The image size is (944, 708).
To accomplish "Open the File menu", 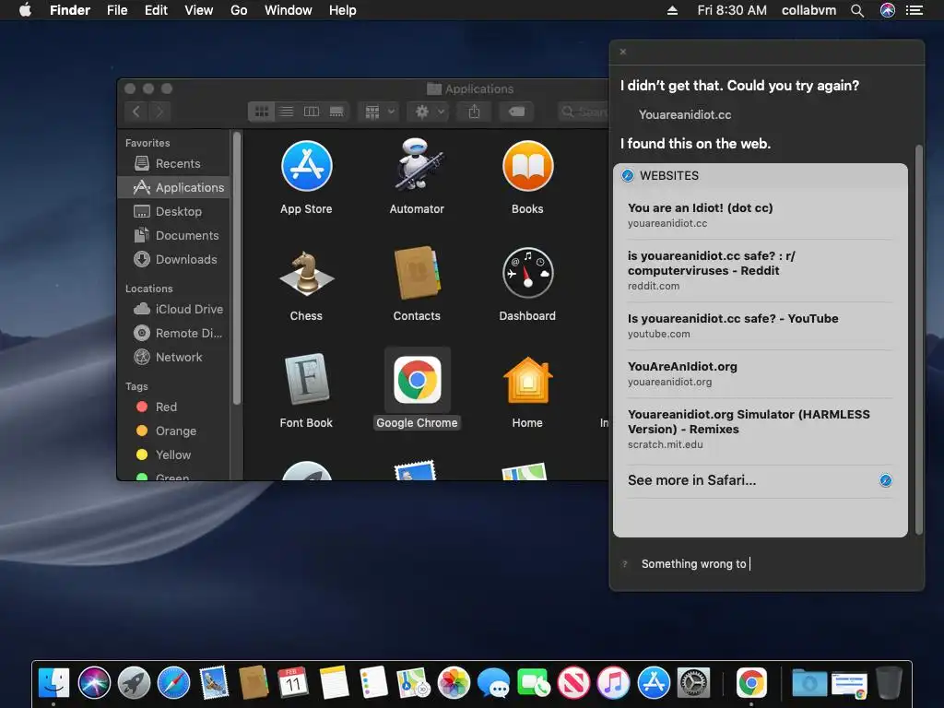I will tap(117, 10).
